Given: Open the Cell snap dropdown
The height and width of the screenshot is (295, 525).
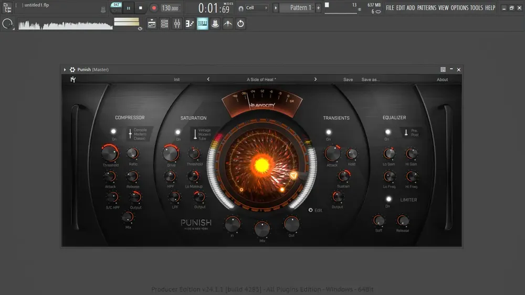Looking at the screenshot, I should point(257,8).
